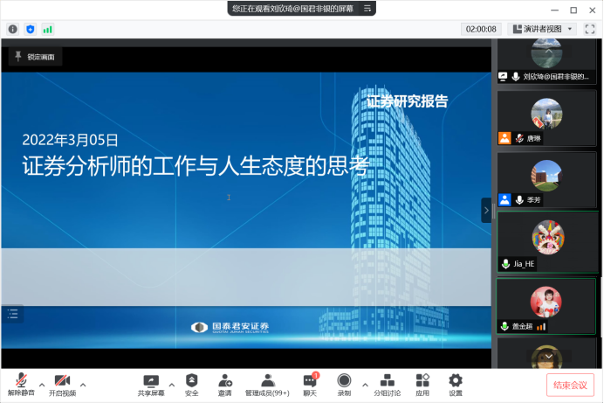604x403 pixels.
Task: Click the red 结束会议 button
Action: pyautogui.click(x=572, y=385)
